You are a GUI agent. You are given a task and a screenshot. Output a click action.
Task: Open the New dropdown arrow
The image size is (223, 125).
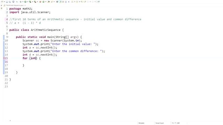[x=5, y=2]
